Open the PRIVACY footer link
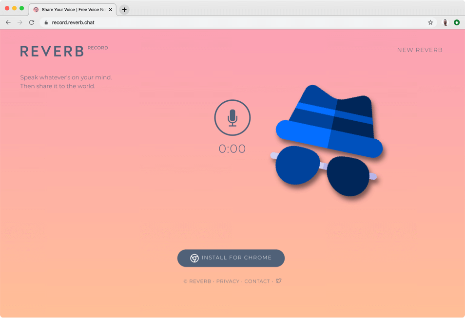This screenshot has height=318, width=465. tap(228, 281)
